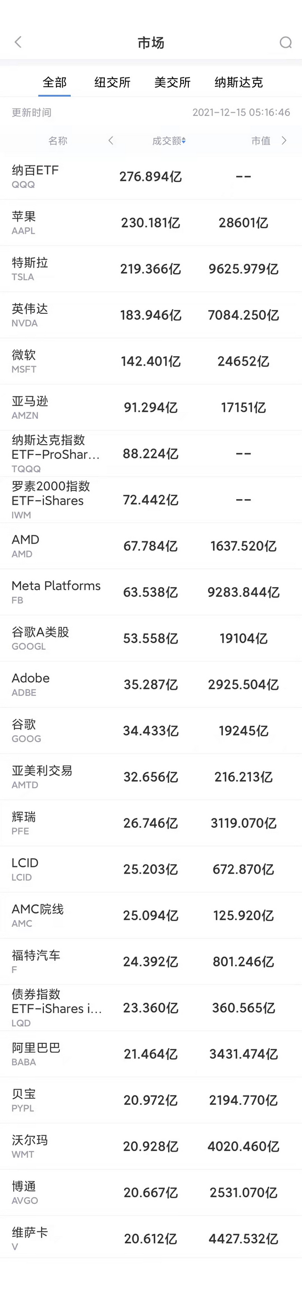Sort by 成交额 column arrows

pos(183,141)
